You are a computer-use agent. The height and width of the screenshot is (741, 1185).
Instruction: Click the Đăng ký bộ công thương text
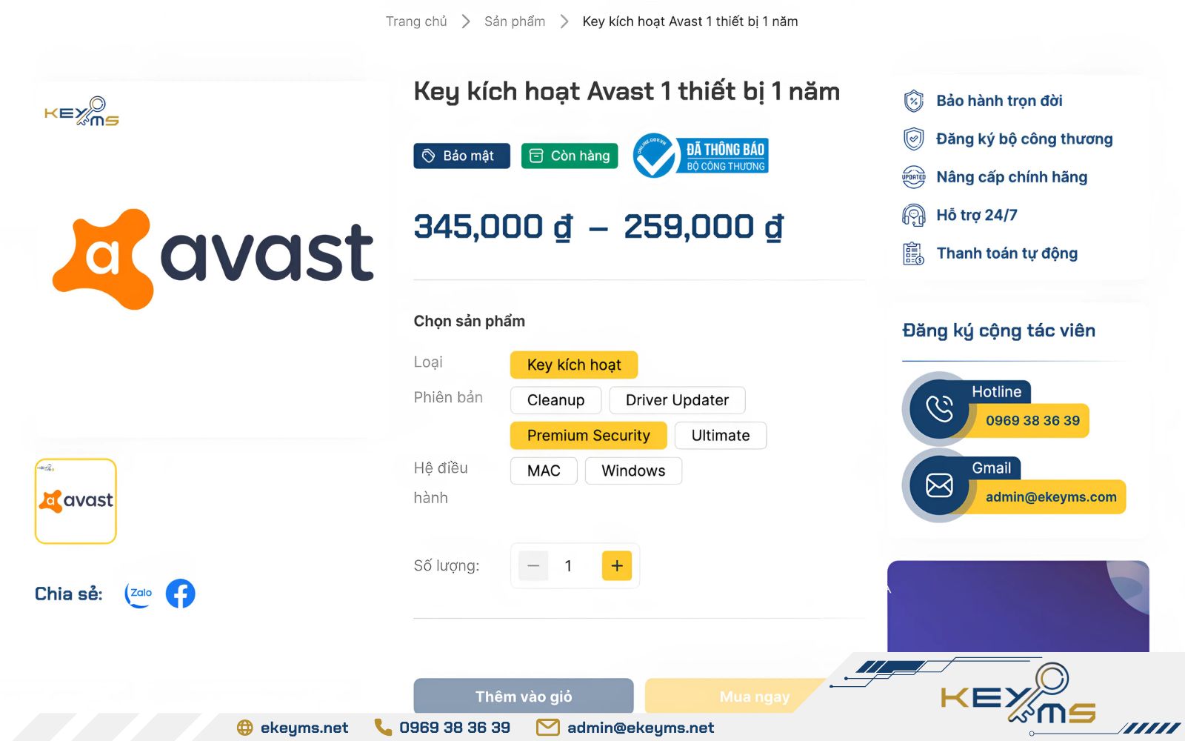click(x=1024, y=139)
